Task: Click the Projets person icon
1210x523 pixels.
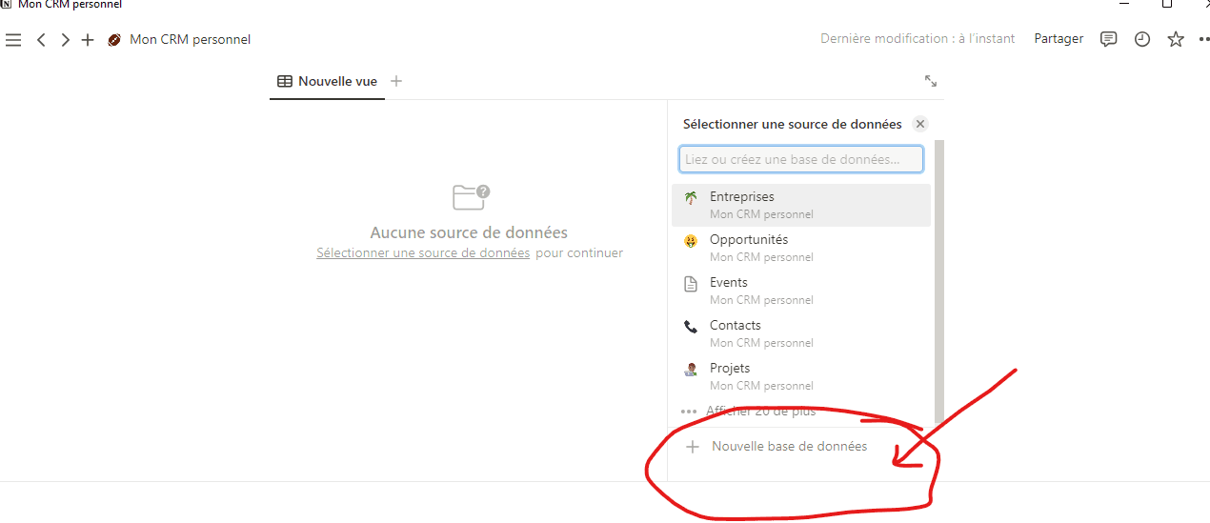Action: (691, 370)
